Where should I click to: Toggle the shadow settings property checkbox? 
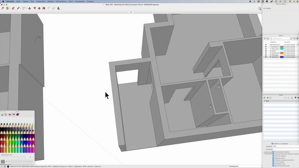coord(273,164)
